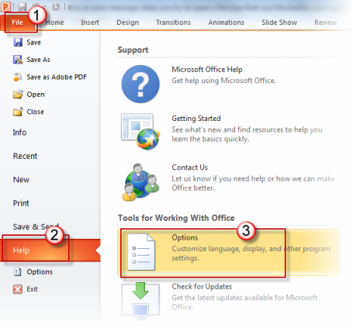Click the quick access Save icon

pyautogui.click(x=22, y=7)
